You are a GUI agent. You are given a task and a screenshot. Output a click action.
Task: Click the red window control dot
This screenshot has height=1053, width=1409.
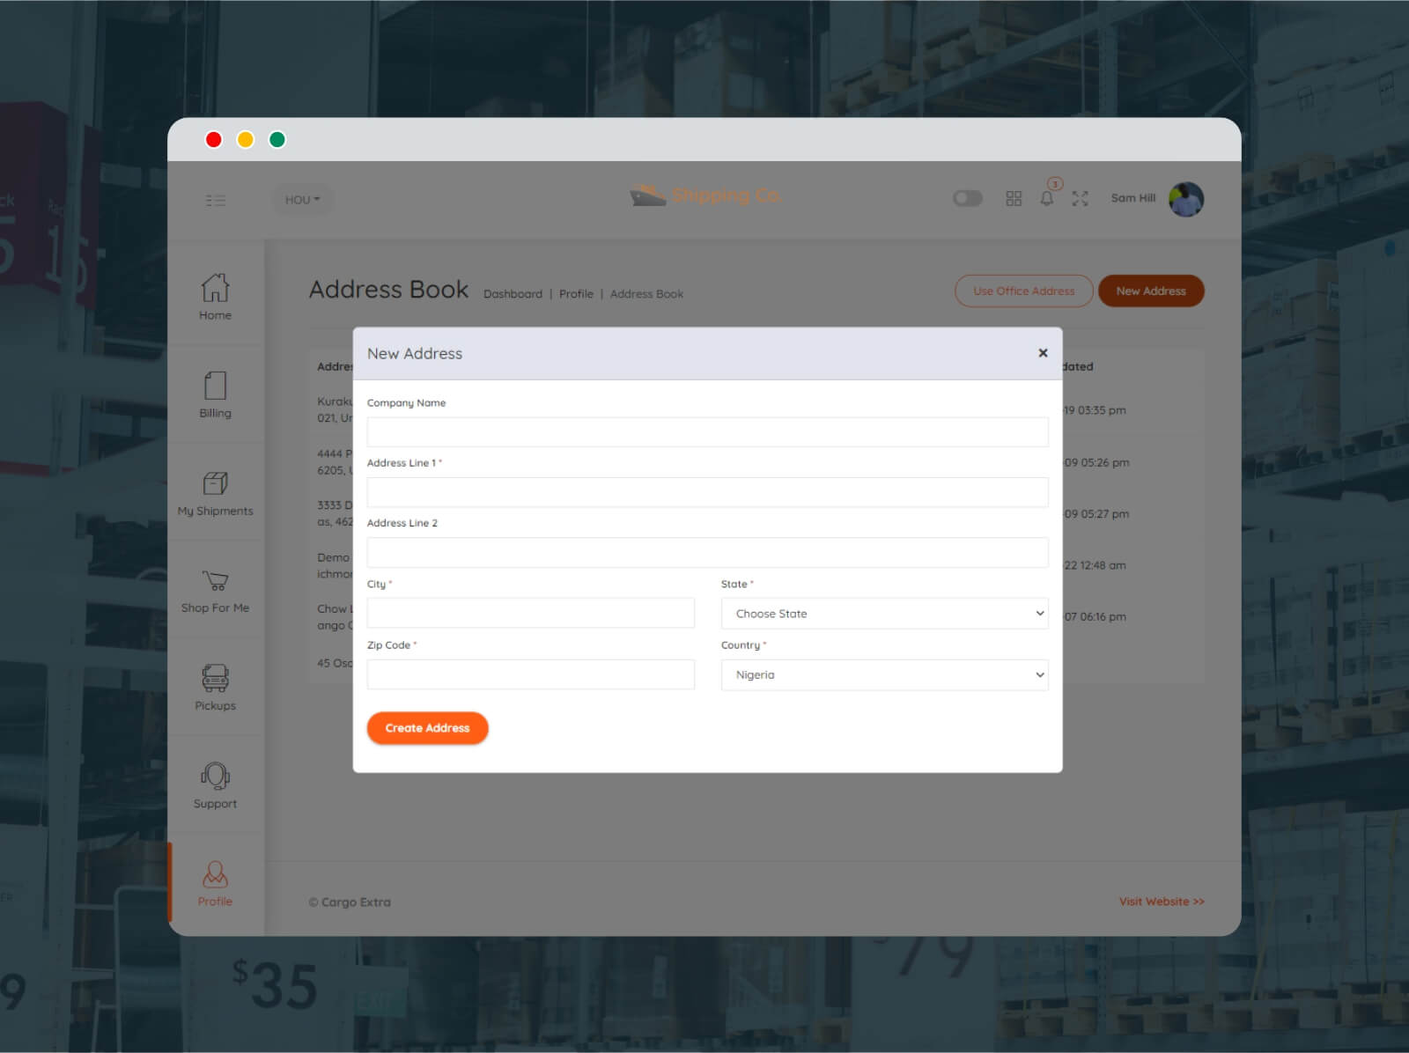click(213, 139)
